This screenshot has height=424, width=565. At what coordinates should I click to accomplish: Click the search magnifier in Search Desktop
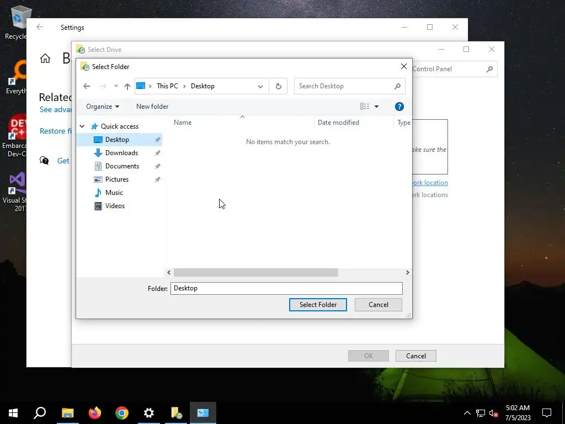coord(397,86)
